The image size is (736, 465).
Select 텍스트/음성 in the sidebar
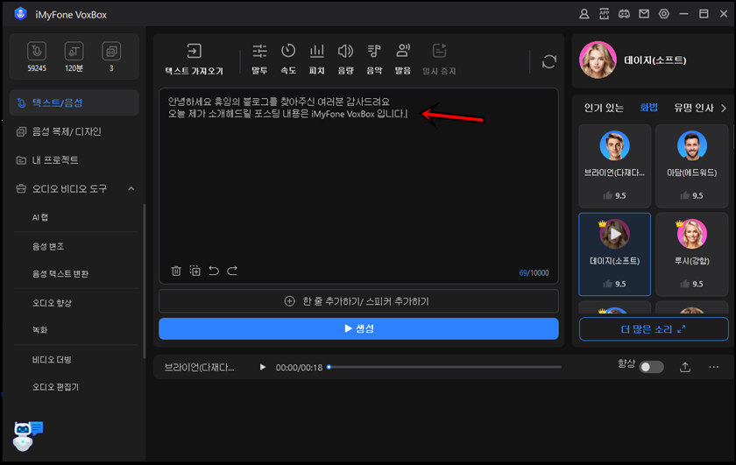coord(74,102)
